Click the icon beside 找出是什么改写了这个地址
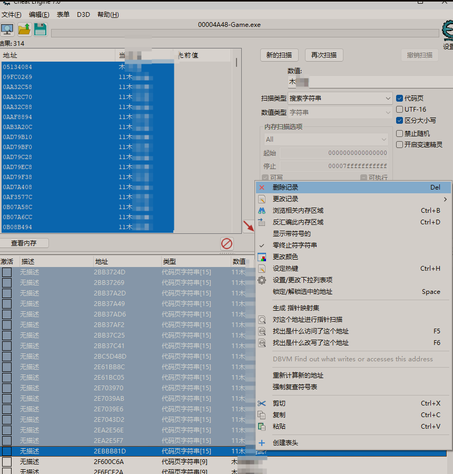This screenshot has width=453, height=474. [x=262, y=343]
